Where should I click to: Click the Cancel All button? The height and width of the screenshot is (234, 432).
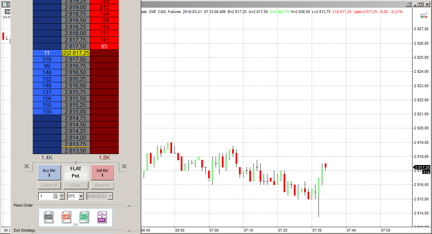[x=49, y=185]
